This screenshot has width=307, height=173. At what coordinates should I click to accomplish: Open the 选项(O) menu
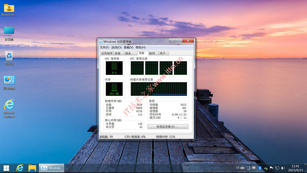tap(116, 47)
